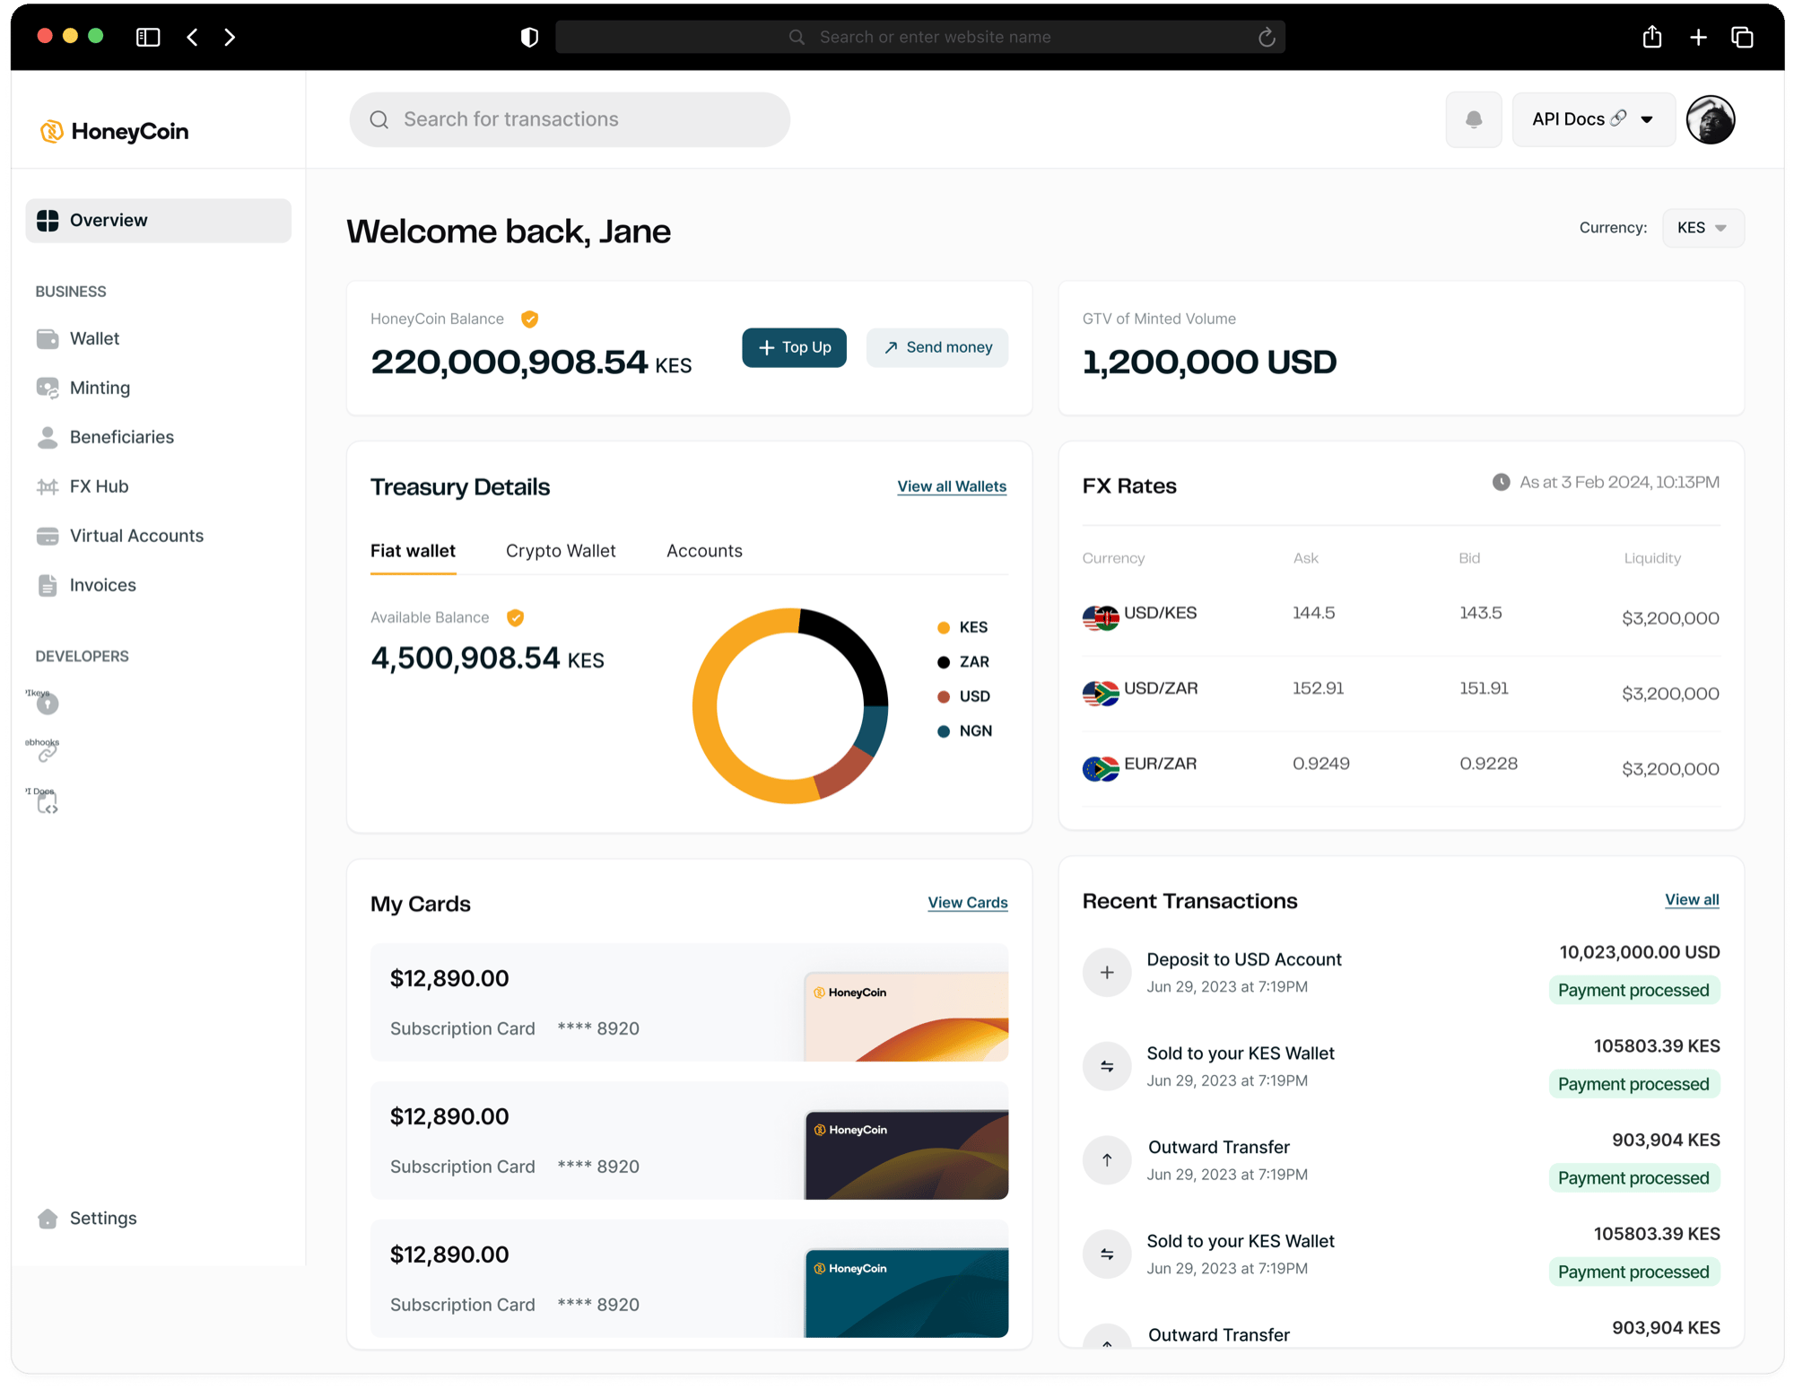Image resolution: width=1794 pixels, height=1390 pixels.
Task: Click the Invoices document icon
Action: point(48,585)
